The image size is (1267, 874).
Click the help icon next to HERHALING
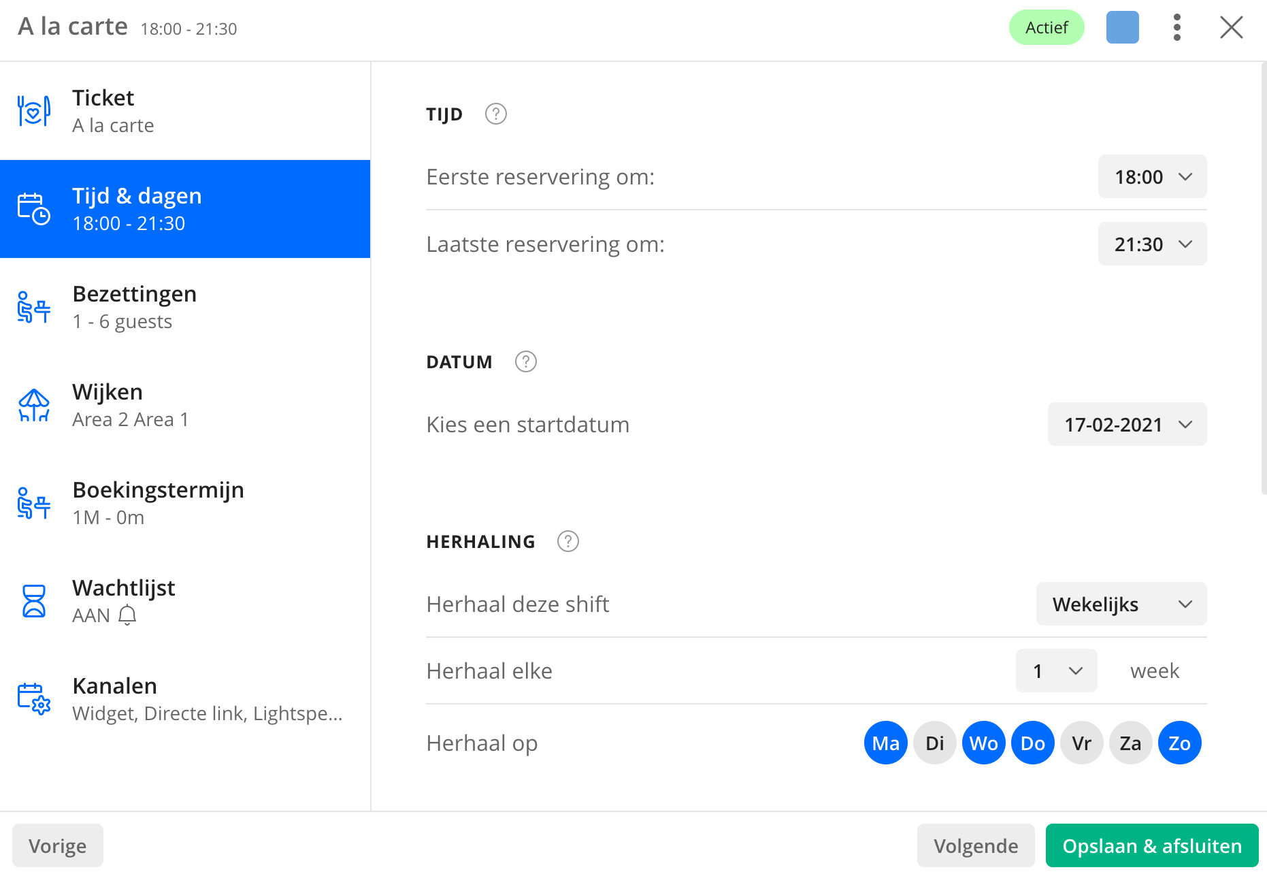pos(568,541)
